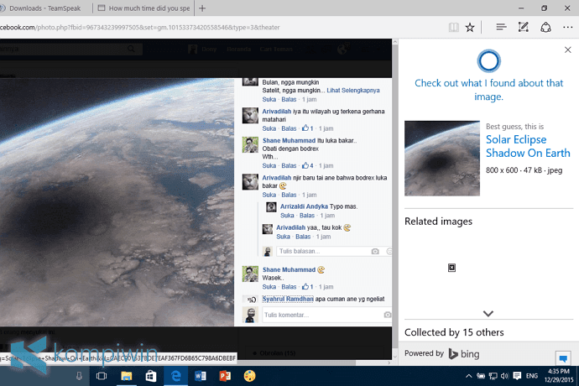Open the Edge Hub icon
Image resolution: width=579 pixels, height=386 pixels.
501,27
